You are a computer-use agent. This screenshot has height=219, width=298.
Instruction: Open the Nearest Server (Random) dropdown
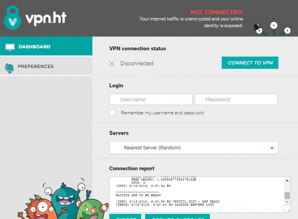(x=194, y=148)
